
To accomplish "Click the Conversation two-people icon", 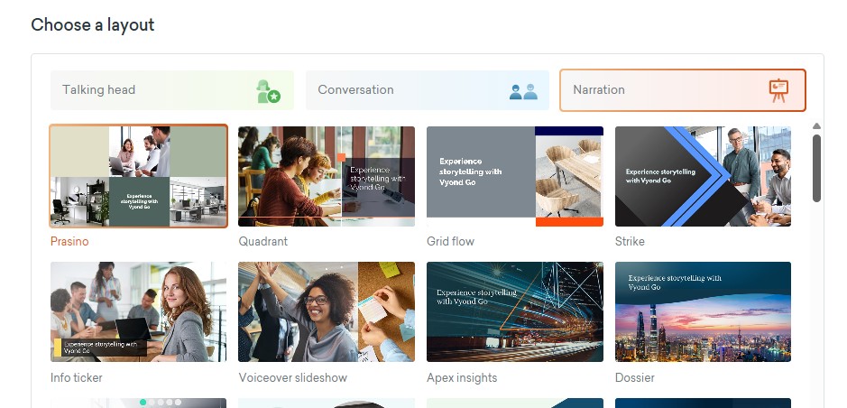I will (523, 91).
